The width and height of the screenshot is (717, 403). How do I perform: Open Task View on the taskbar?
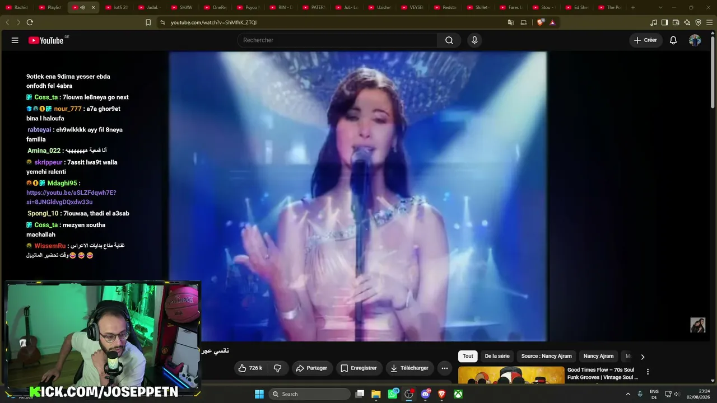360,394
